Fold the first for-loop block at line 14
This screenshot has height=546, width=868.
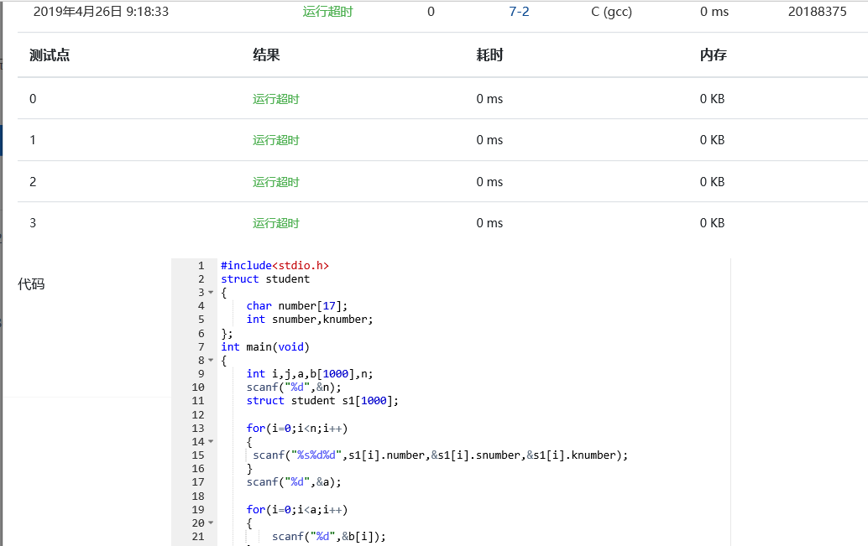pyautogui.click(x=211, y=441)
